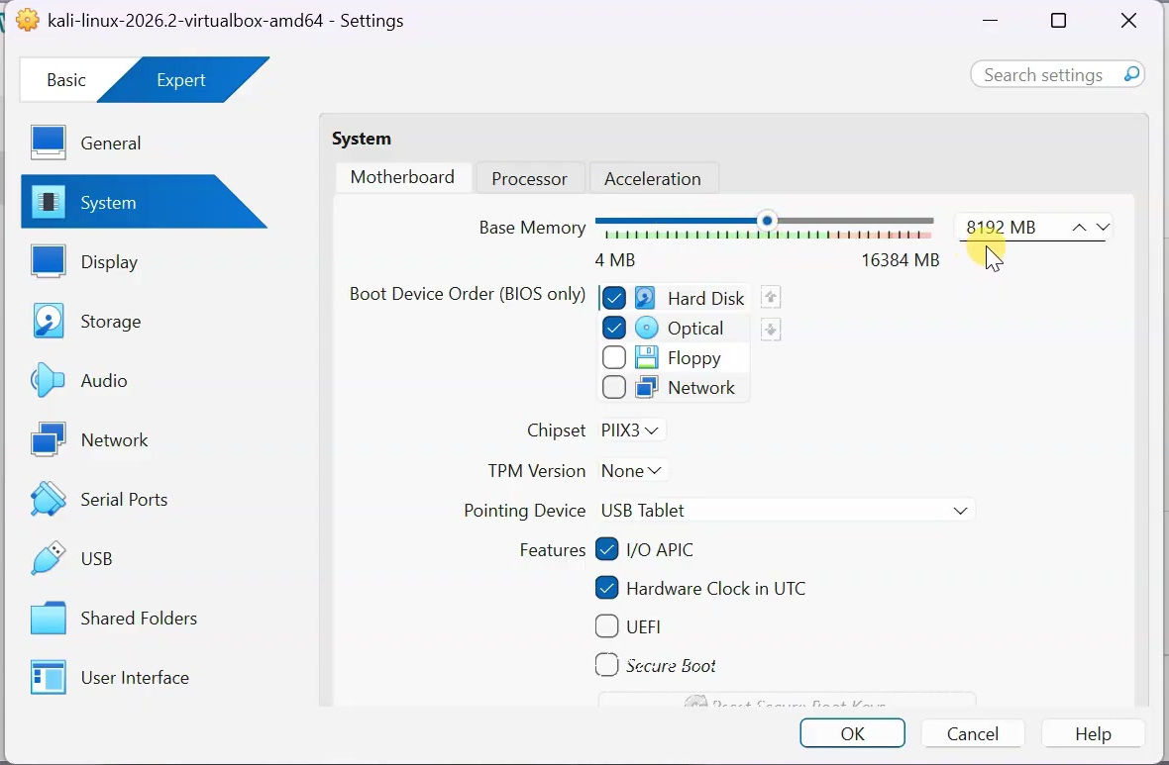Click Floppy boot device icon
The width and height of the screenshot is (1169, 765).
coord(646,357)
